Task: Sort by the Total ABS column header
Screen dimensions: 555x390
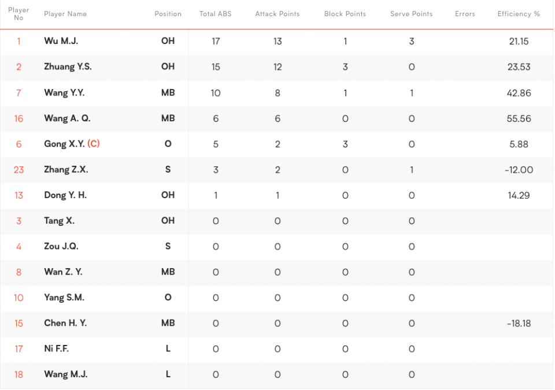Action: click(215, 14)
